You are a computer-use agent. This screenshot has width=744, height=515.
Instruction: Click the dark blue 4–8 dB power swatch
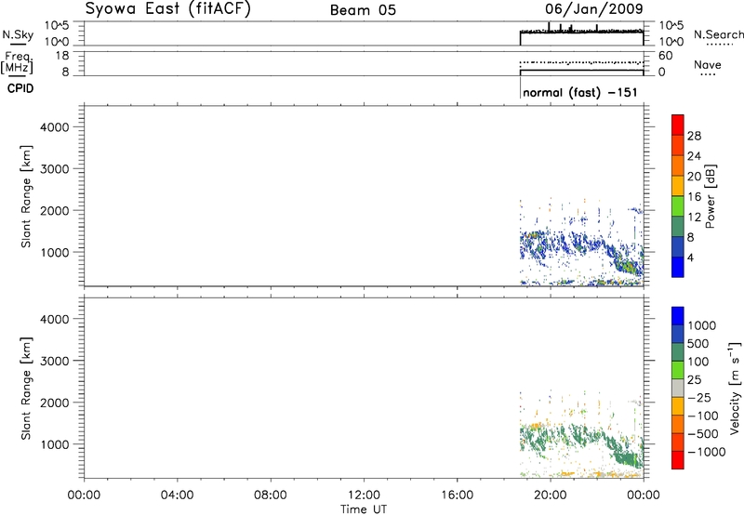tap(678, 246)
